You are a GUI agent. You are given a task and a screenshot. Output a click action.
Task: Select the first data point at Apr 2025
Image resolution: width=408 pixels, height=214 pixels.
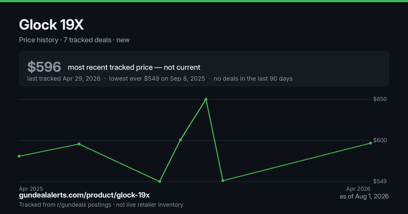click(x=19, y=156)
